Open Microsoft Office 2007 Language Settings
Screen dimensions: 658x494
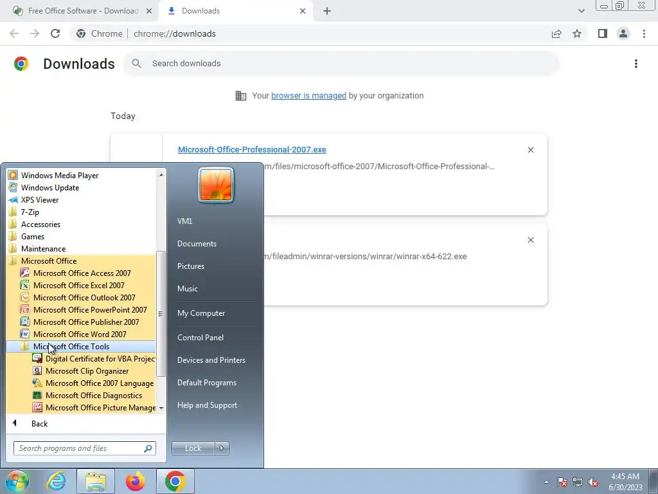[x=82, y=383]
